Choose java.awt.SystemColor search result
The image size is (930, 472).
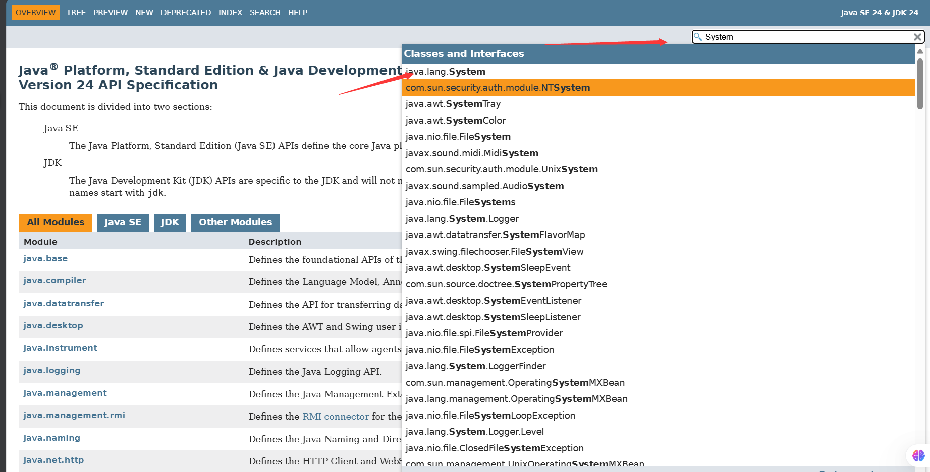659,121
